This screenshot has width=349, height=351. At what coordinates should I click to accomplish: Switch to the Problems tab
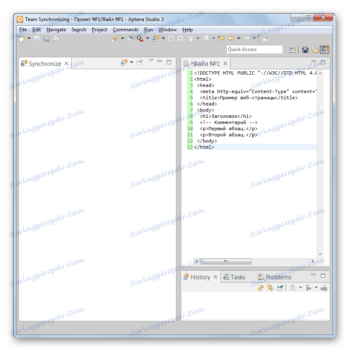click(x=274, y=277)
